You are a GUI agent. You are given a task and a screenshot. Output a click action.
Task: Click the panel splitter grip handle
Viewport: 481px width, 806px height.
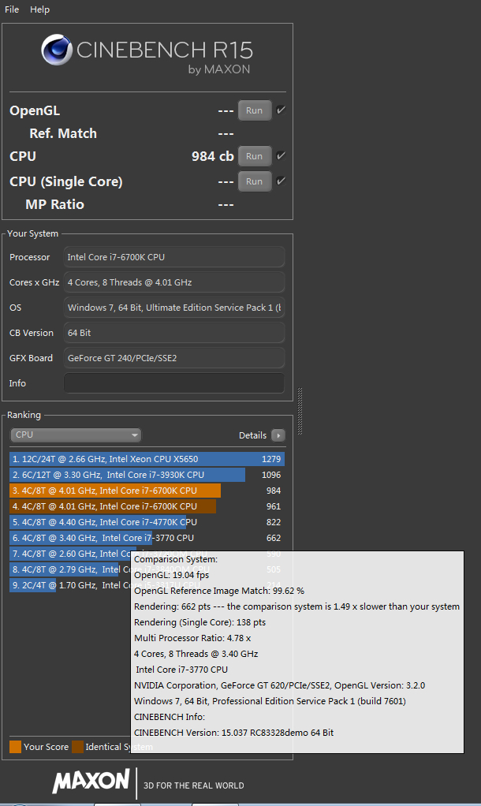[300, 412]
